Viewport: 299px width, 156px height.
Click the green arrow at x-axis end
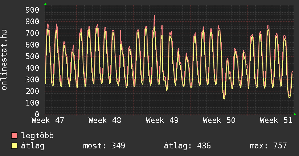[295, 114]
